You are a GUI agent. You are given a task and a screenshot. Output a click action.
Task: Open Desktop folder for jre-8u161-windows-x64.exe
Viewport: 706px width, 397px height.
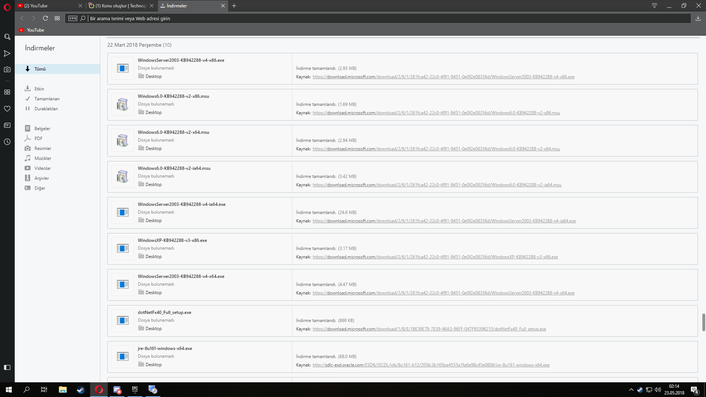(x=153, y=365)
